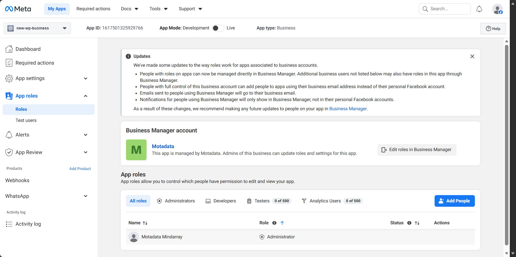516x257 pixels.
Task: Open the profile avatar menu
Action: [x=497, y=9]
